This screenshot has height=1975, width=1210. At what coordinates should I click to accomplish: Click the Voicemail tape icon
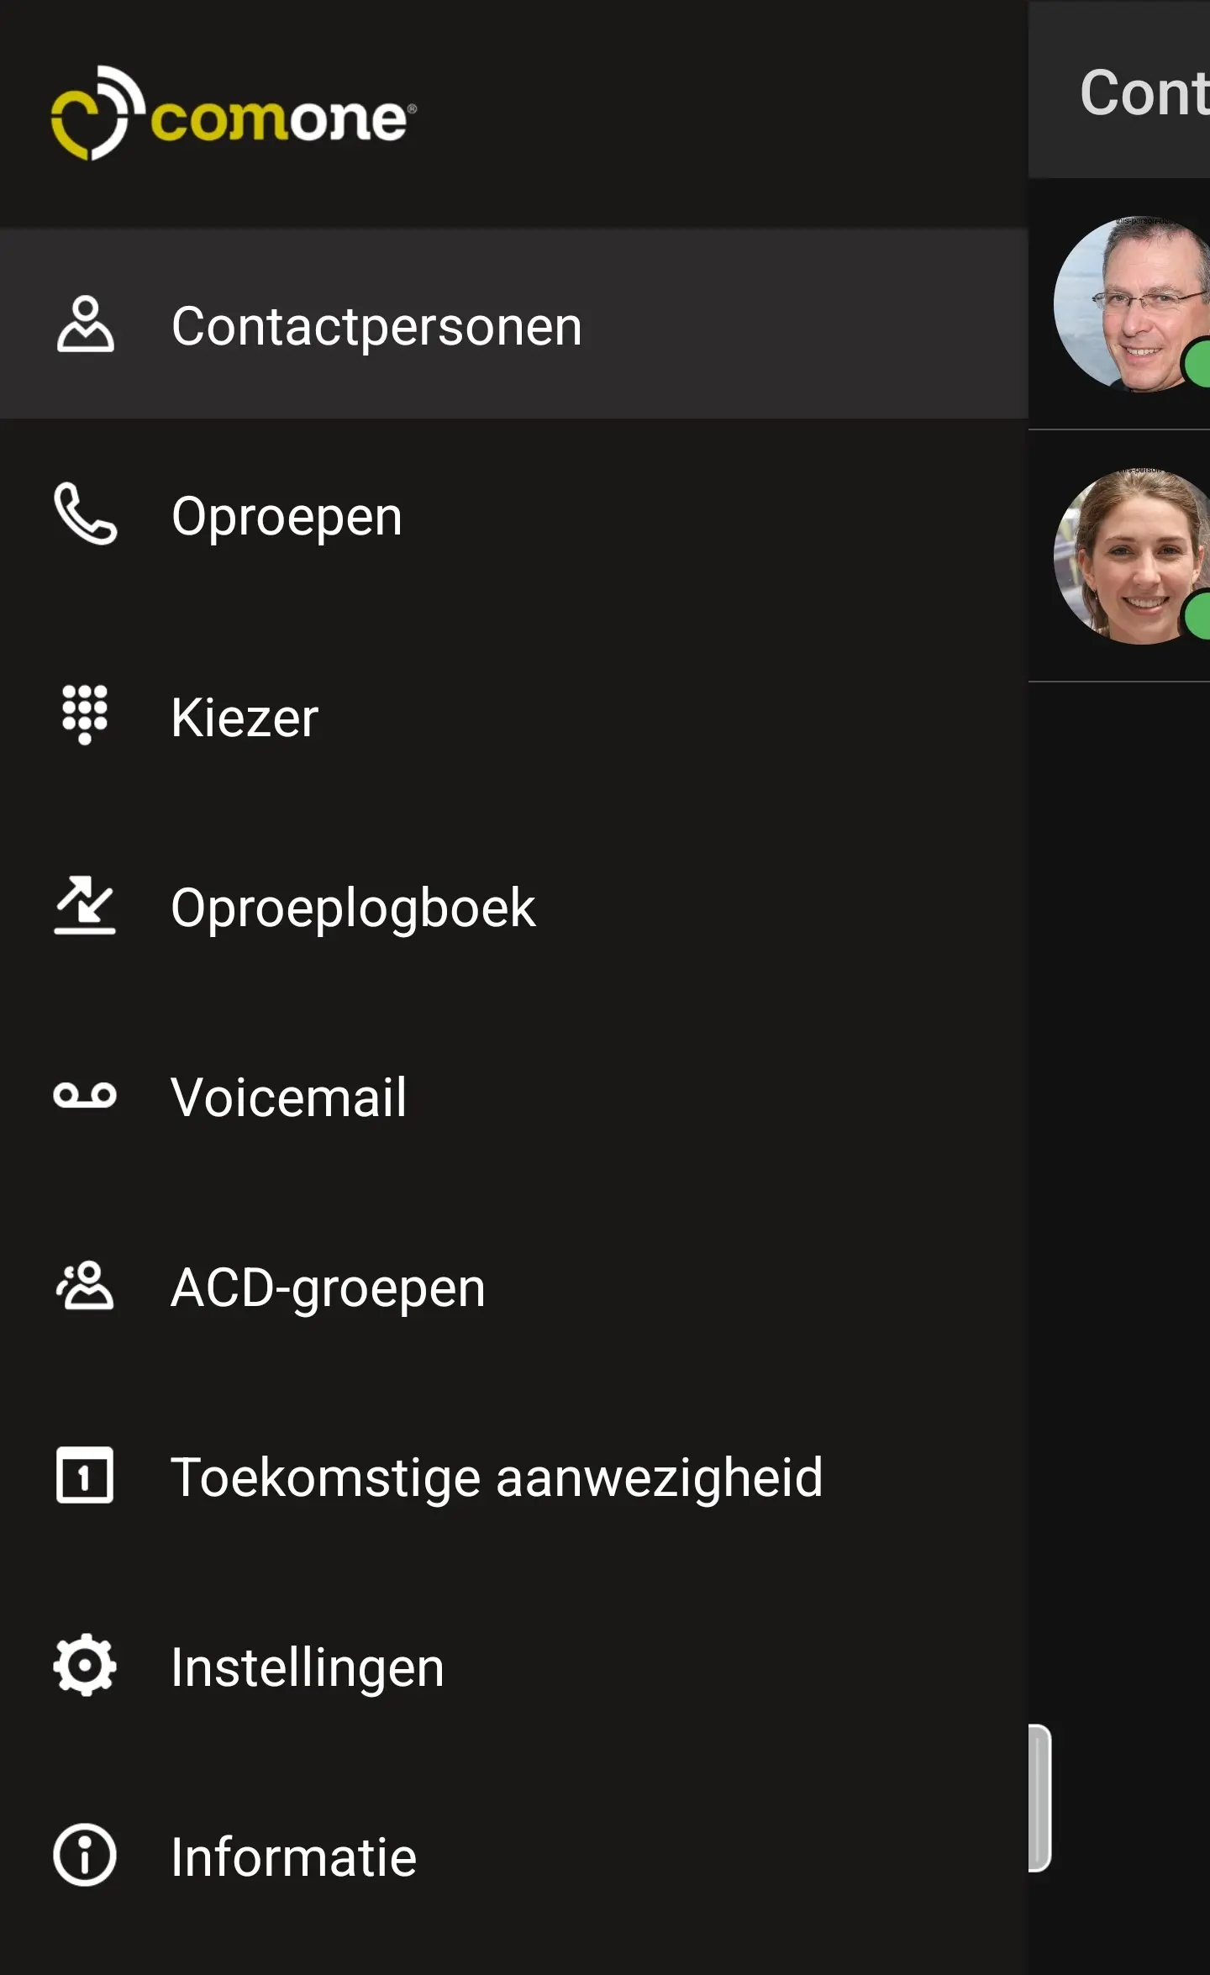pyautogui.click(x=85, y=1095)
